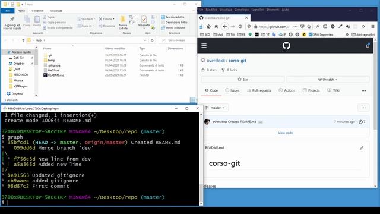Image resolution: width=380 pixels, height=214 pixels.
Task: Click Rinomina in the Organizza group
Action: tap(107, 26)
